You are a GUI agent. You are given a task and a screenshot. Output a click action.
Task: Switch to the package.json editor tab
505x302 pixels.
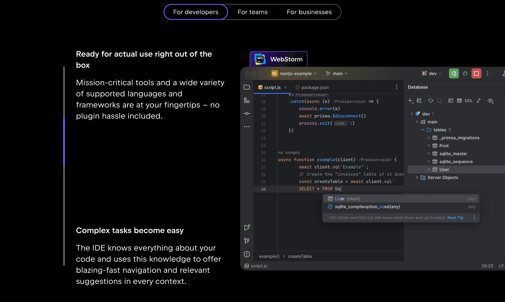point(312,87)
